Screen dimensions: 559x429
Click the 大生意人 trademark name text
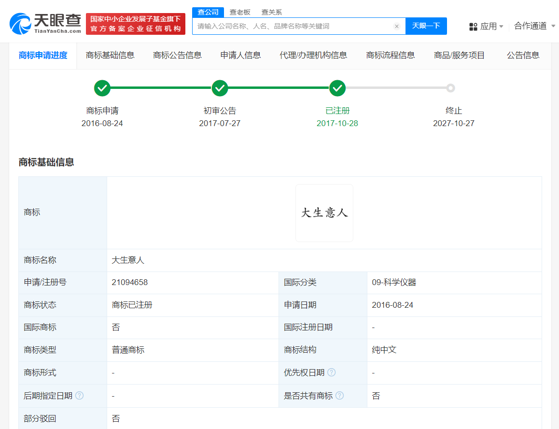[x=128, y=260]
